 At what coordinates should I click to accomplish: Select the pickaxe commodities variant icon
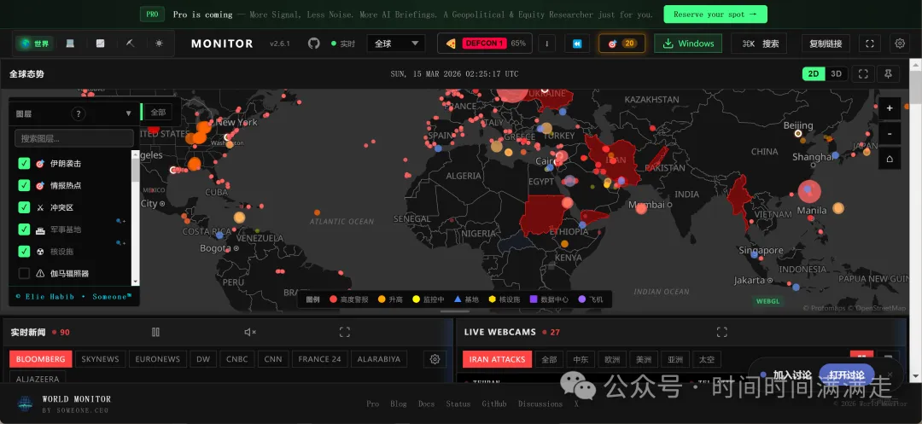pyautogui.click(x=130, y=44)
